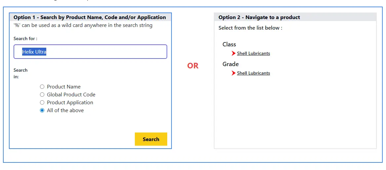Click the red OR separator text
386x170 pixels.
pyautogui.click(x=193, y=66)
